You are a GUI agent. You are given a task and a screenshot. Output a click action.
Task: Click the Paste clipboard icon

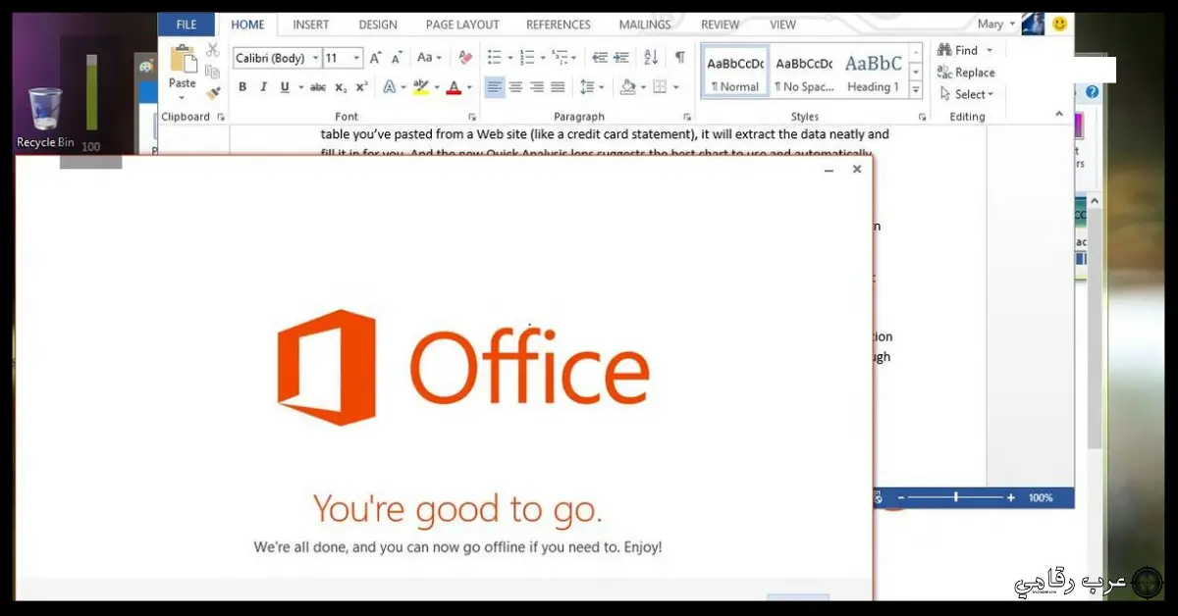click(183, 61)
